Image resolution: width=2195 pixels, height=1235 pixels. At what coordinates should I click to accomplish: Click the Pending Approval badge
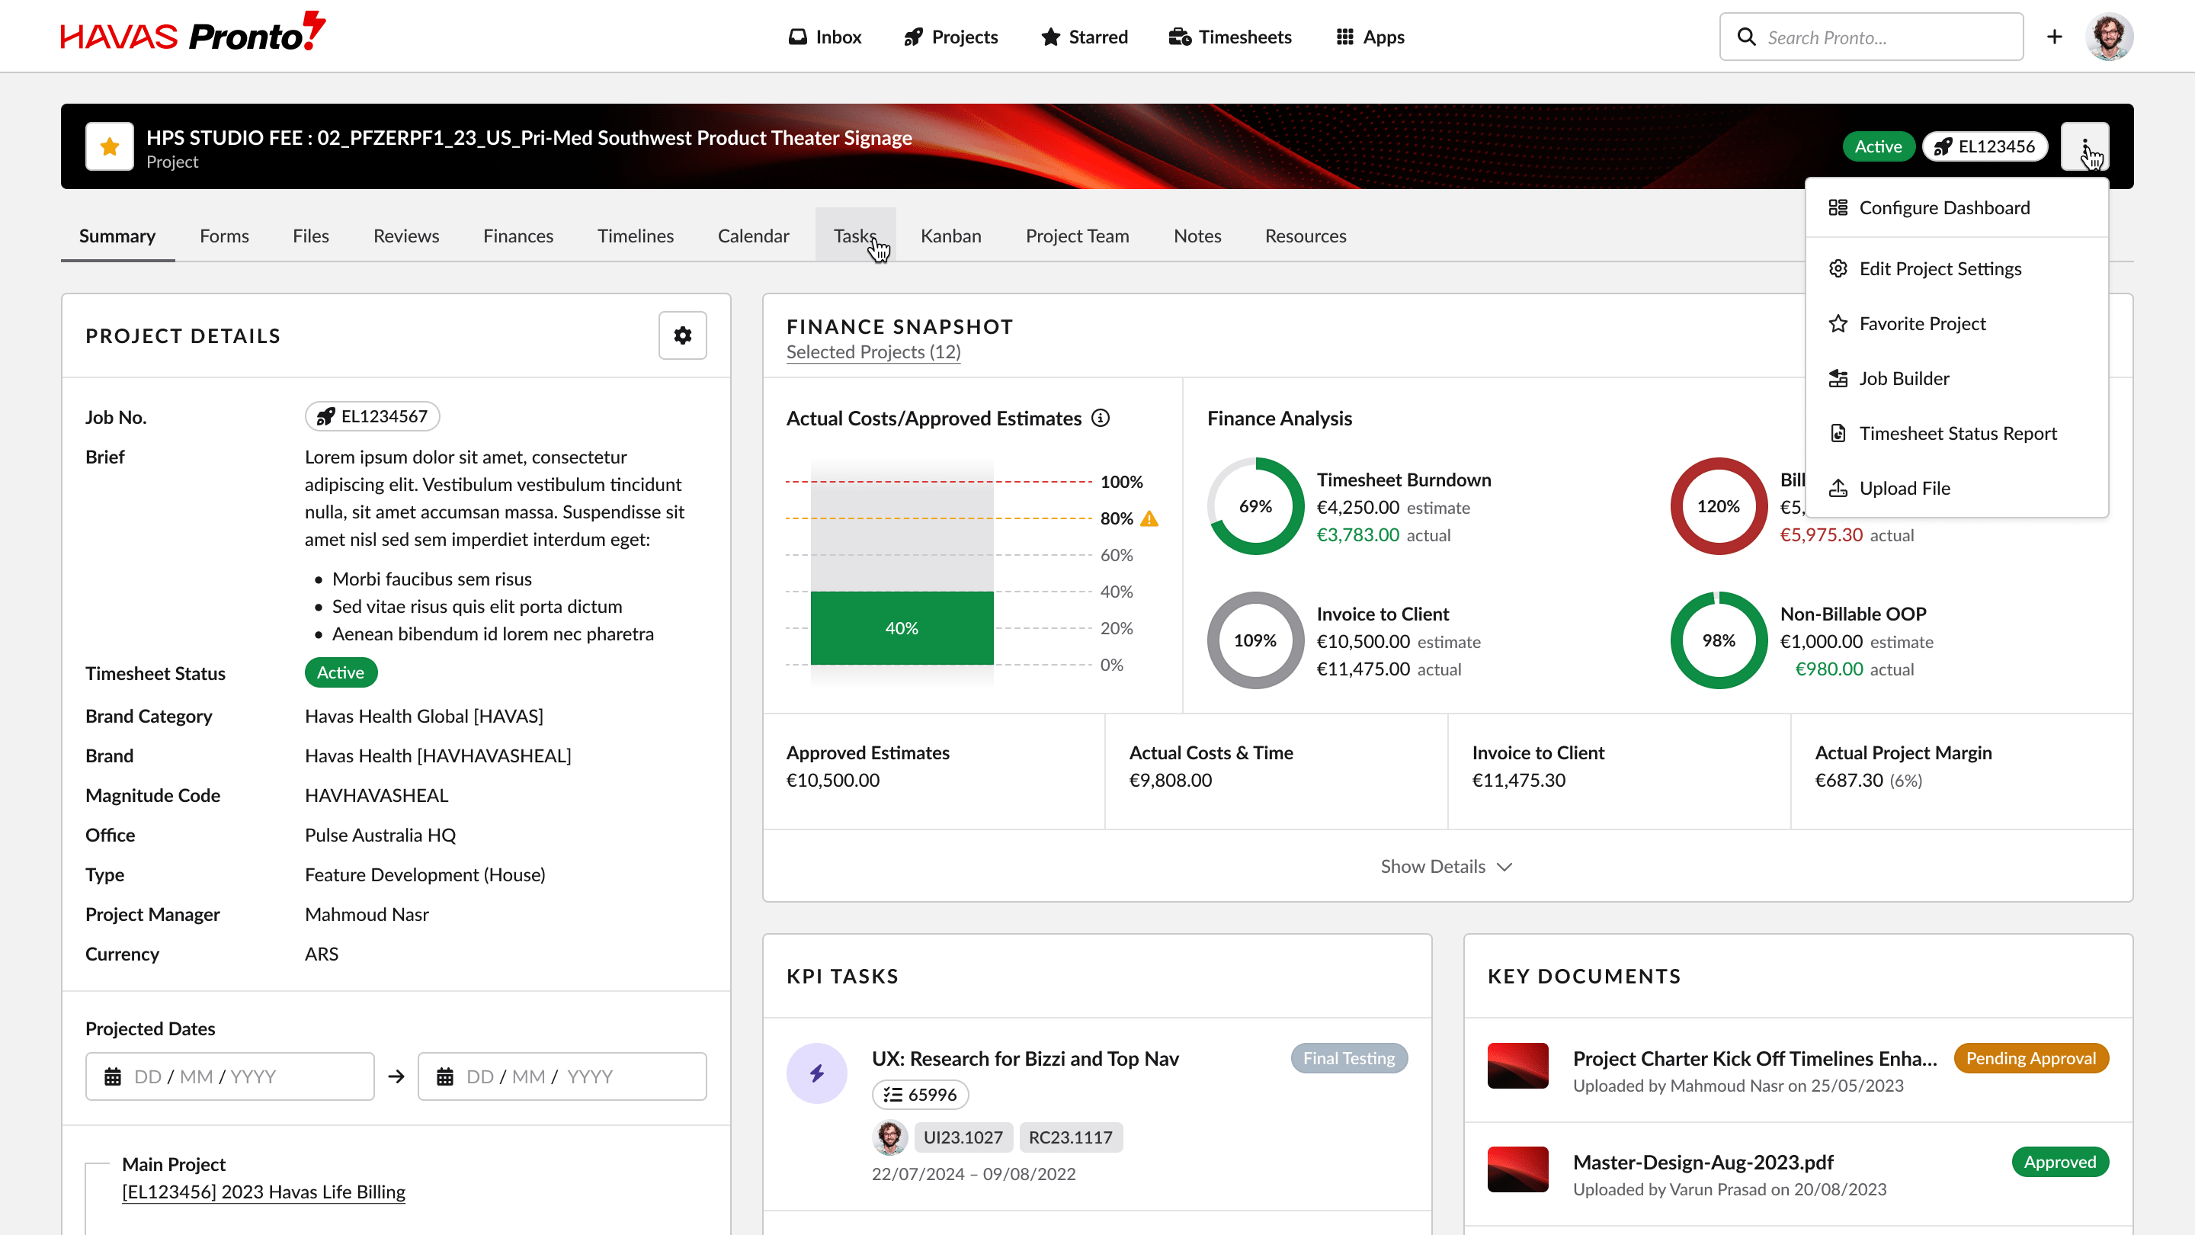(2030, 1057)
